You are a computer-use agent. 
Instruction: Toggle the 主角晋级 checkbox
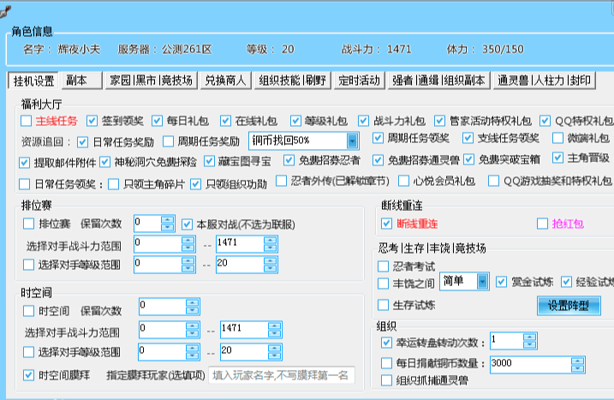[x=558, y=158]
